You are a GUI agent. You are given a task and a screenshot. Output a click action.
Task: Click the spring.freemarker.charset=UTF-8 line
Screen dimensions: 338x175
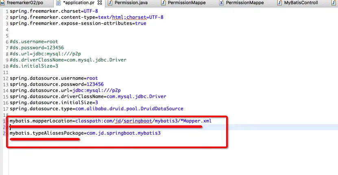pyautogui.click(x=54, y=11)
